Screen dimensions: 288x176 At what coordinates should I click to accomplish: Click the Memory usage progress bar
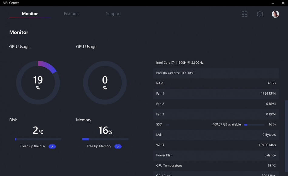tap(105, 139)
